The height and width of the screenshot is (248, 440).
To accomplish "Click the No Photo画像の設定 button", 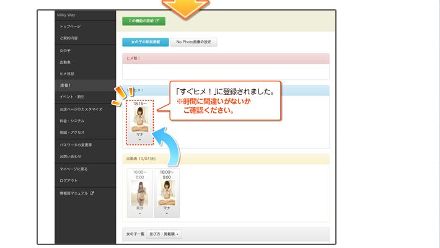I will (193, 42).
